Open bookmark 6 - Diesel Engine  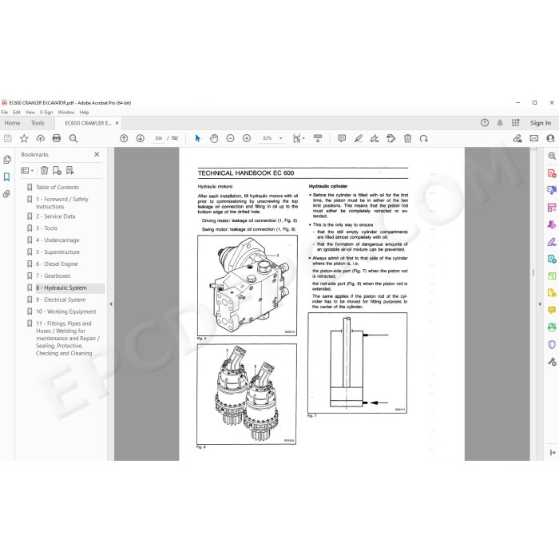click(x=57, y=264)
